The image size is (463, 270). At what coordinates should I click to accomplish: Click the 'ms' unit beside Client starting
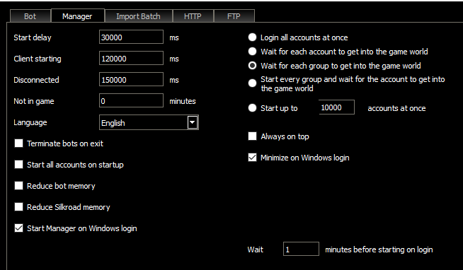[x=174, y=59]
